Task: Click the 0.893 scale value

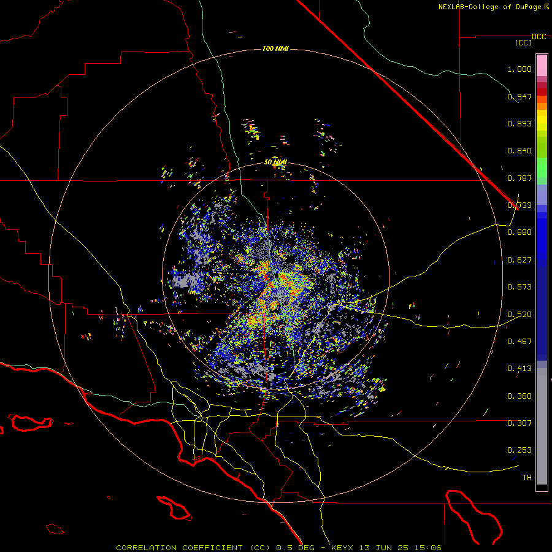Action: click(x=519, y=123)
